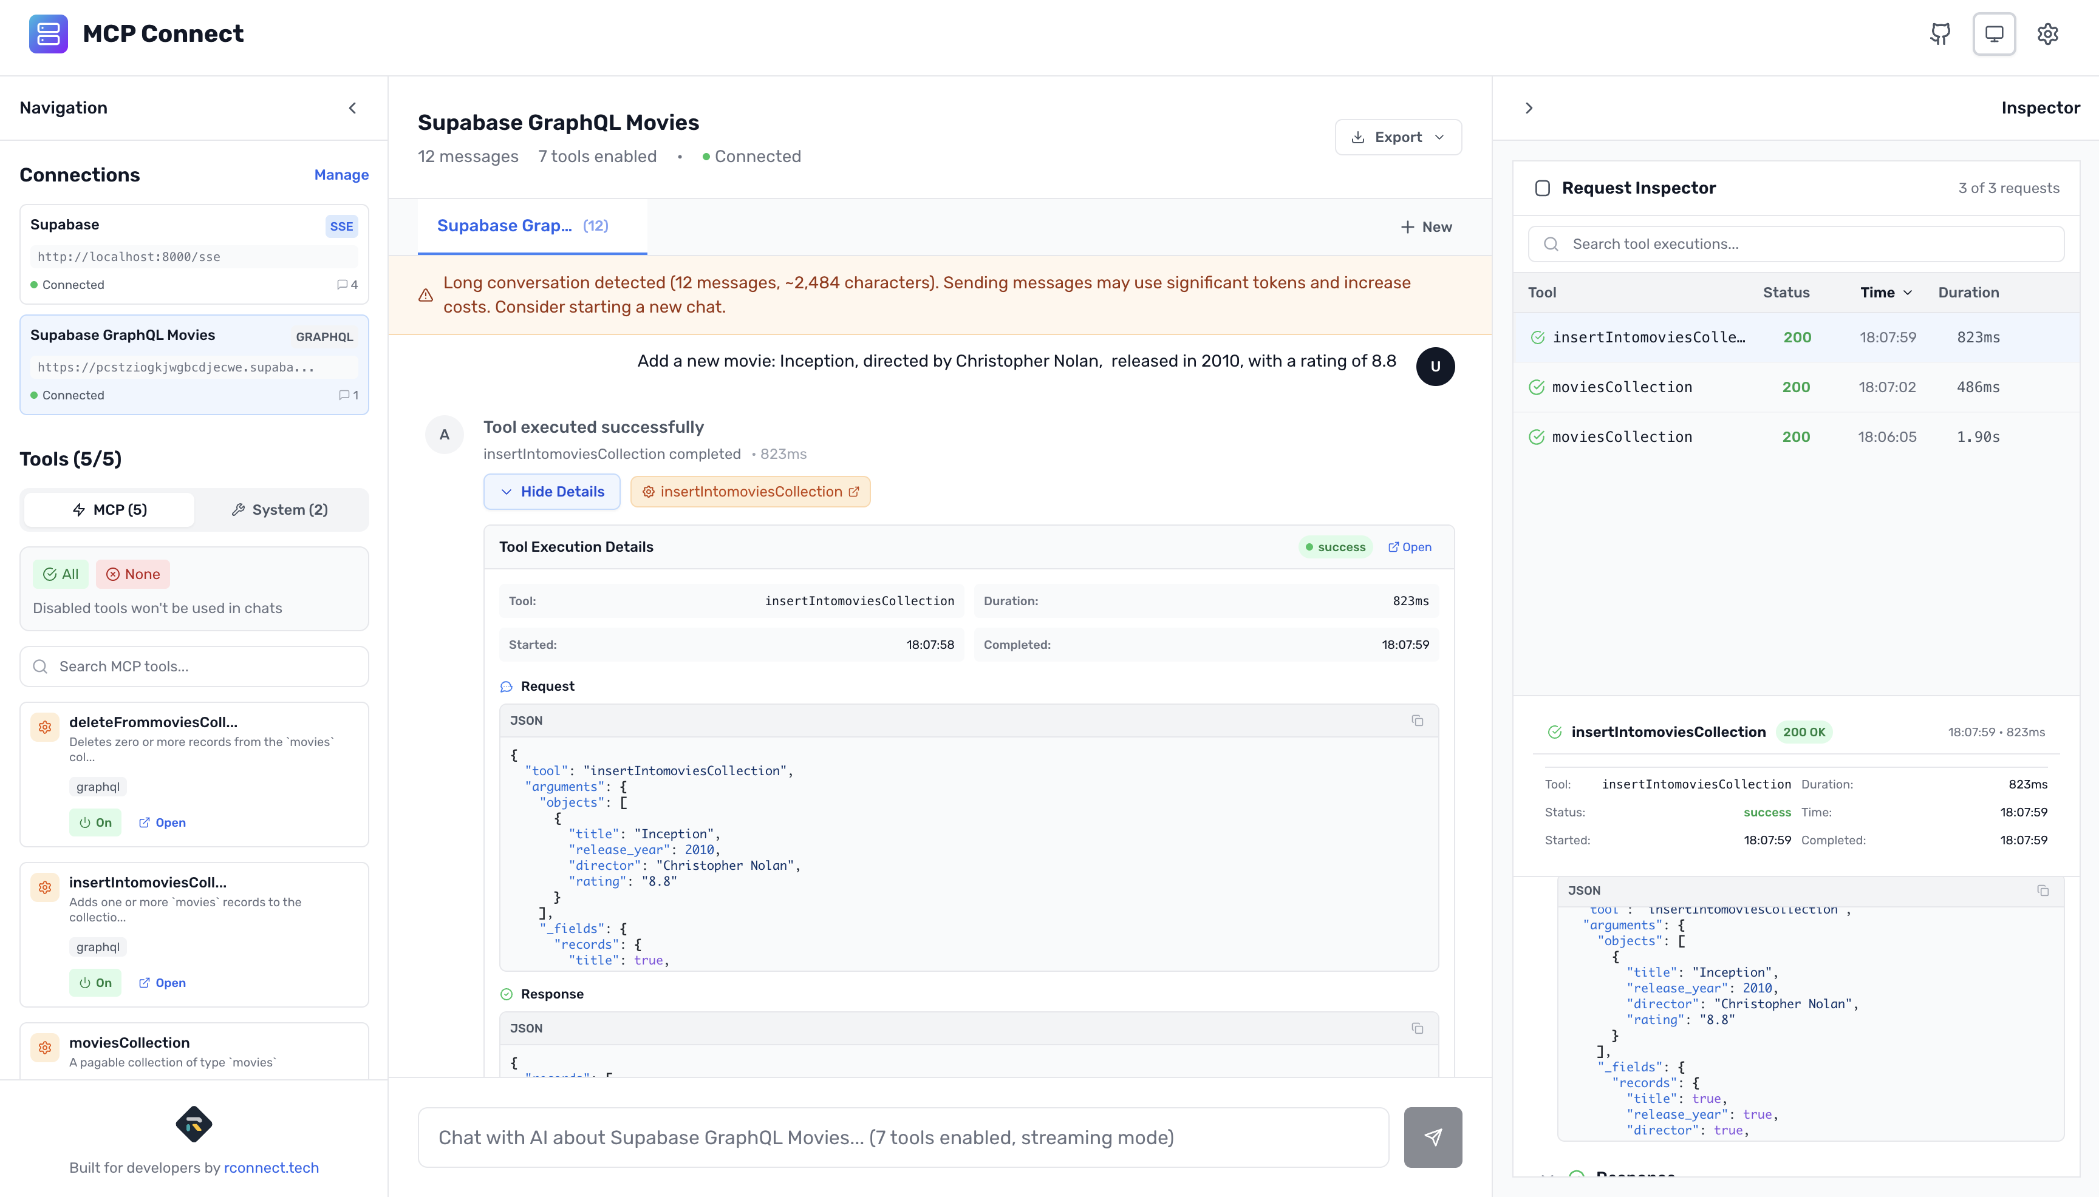Viewport: 2099px width, 1197px height.
Task: Toggle off the insertIntomoviesColl tool
Action: [95, 982]
